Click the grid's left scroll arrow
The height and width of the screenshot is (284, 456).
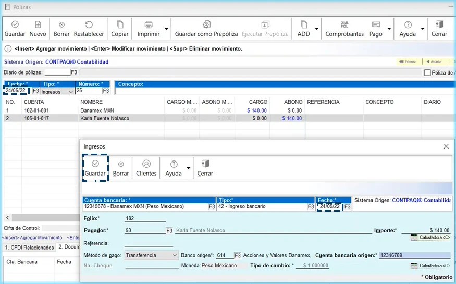pyautogui.click(x=8, y=217)
